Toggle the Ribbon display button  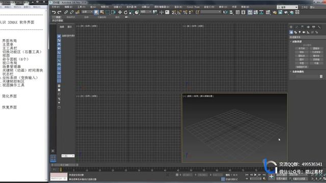click(250, 12)
